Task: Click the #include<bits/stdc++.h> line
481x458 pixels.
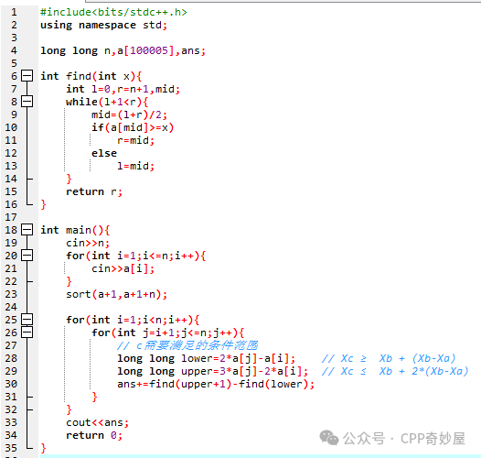Action: coord(113,12)
